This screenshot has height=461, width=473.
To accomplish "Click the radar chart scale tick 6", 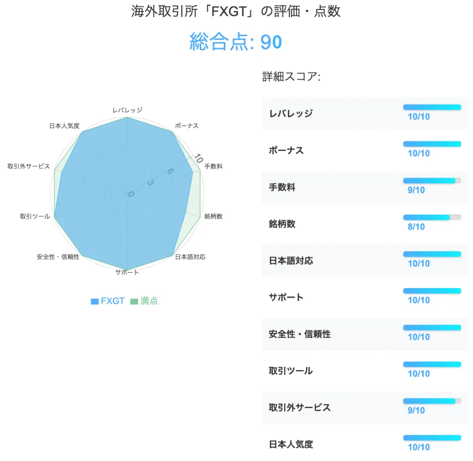I will pos(170,171).
